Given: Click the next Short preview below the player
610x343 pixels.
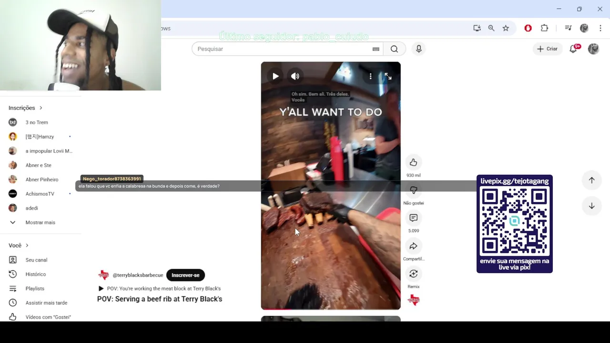Looking at the screenshot, I should [331, 319].
